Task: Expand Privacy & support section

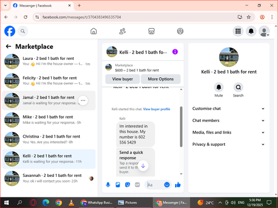Action: (x=229, y=144)
